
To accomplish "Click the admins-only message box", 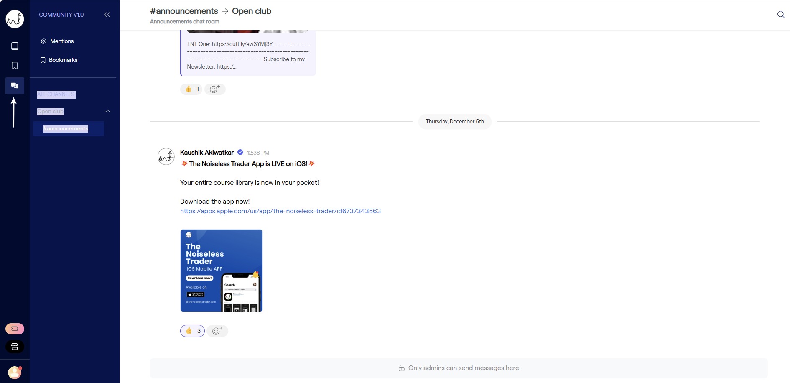I will click(x=459, y=368).
